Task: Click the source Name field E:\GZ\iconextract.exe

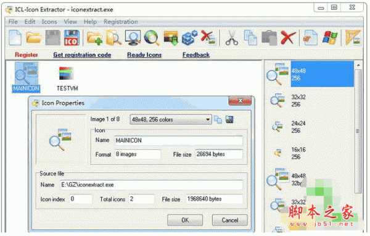Action: (152, 185)
